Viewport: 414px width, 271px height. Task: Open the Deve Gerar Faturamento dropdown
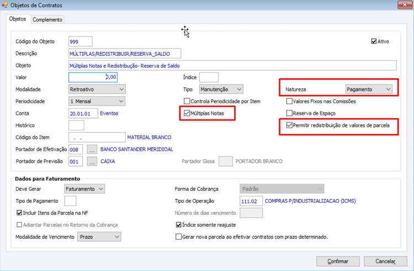coord(84,189)
